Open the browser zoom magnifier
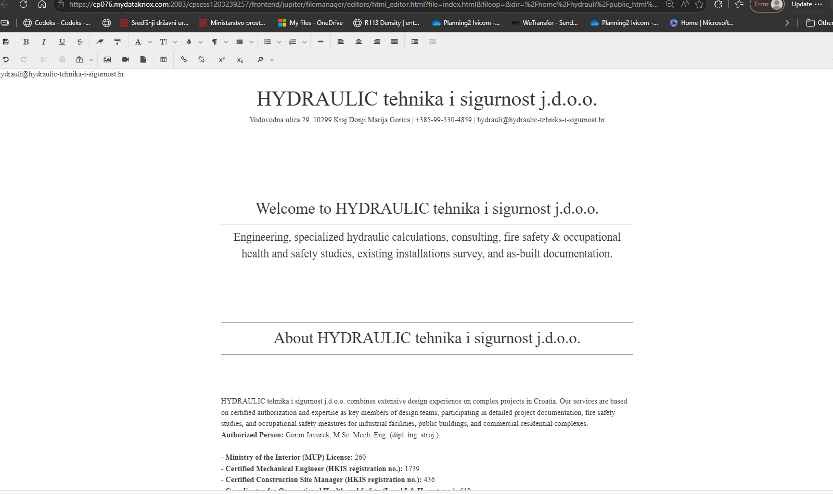This screenshot has height=494, width=833. [x=670, y=4]
